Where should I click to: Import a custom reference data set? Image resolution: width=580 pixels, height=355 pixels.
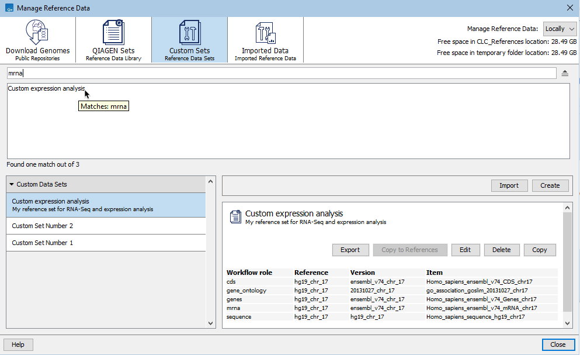(509, 185)
